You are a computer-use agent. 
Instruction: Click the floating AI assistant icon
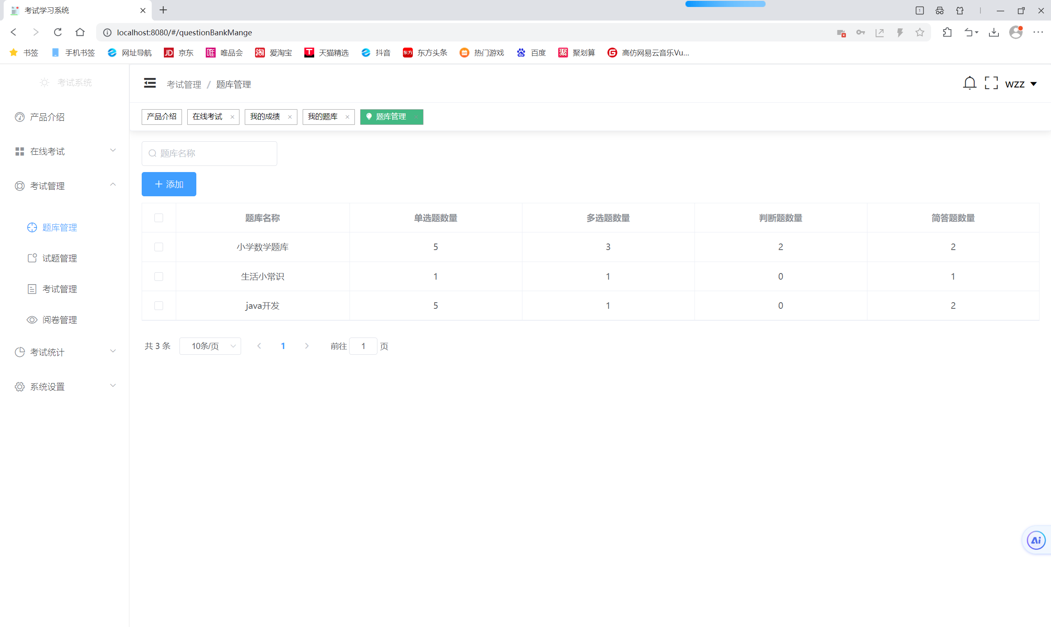point(1035,540)
